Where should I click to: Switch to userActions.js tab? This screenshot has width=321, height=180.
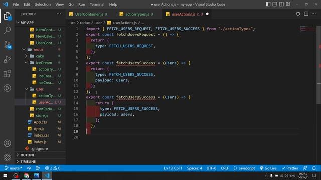pyautogui.click(x=187, y=14)
